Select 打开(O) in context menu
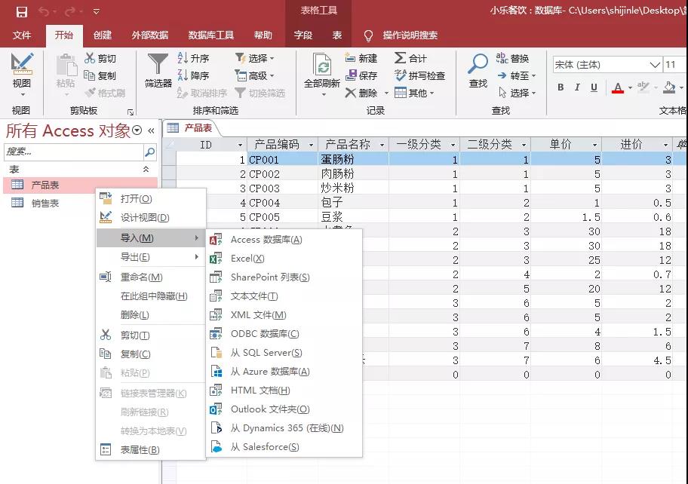The height and width of the screenshot is (484, 688). [151, 198]
